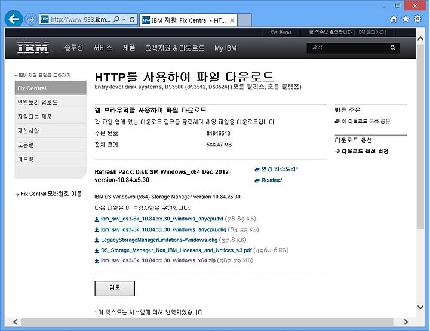Open the address bar dropdown arrow
The width and height of the screenshot is (430, 331).
[x=124, y=19]
